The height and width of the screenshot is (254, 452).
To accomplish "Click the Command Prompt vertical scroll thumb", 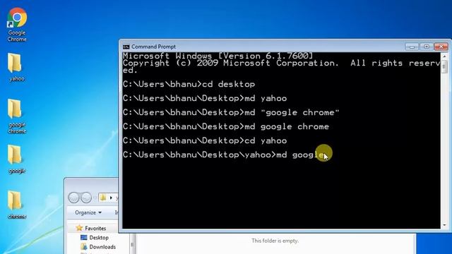I will pyautogui.click(x=444, y=68).
